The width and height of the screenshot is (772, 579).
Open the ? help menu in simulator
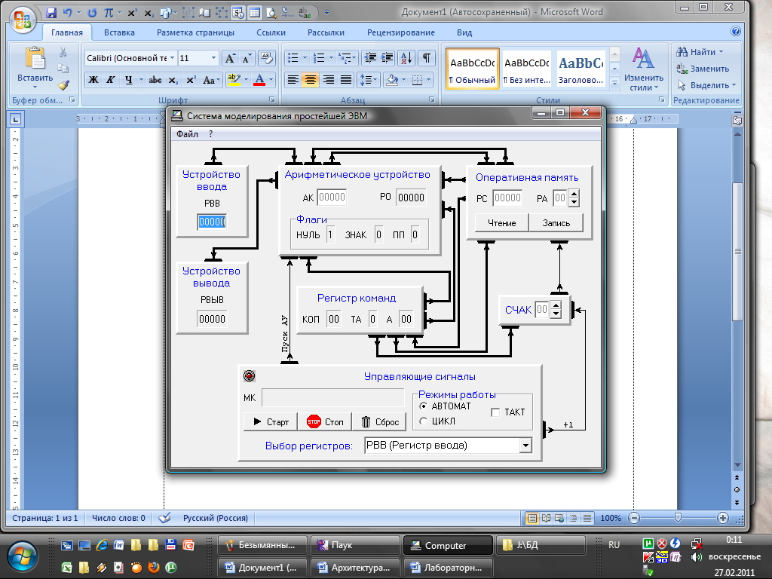click(x=211, y=134)
